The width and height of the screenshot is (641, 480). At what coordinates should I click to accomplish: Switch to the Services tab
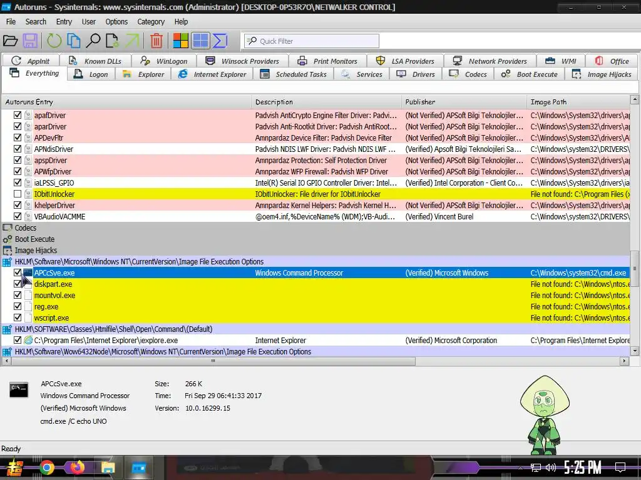(362, 74)
